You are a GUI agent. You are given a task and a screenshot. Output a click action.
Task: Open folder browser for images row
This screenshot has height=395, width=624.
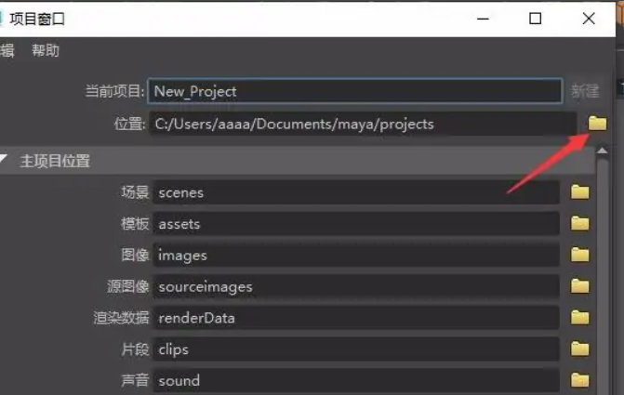click(x=580, y=255)
